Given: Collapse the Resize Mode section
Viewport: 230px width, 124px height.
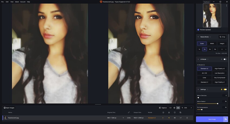Looking at the screenshot, I should pos(198,37).
